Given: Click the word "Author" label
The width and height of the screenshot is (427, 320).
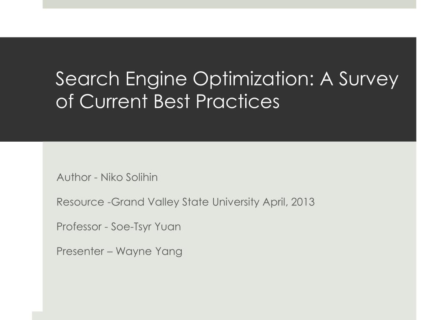Looking at the screenshot, I should pyautogui.click(x=74, y=177).
